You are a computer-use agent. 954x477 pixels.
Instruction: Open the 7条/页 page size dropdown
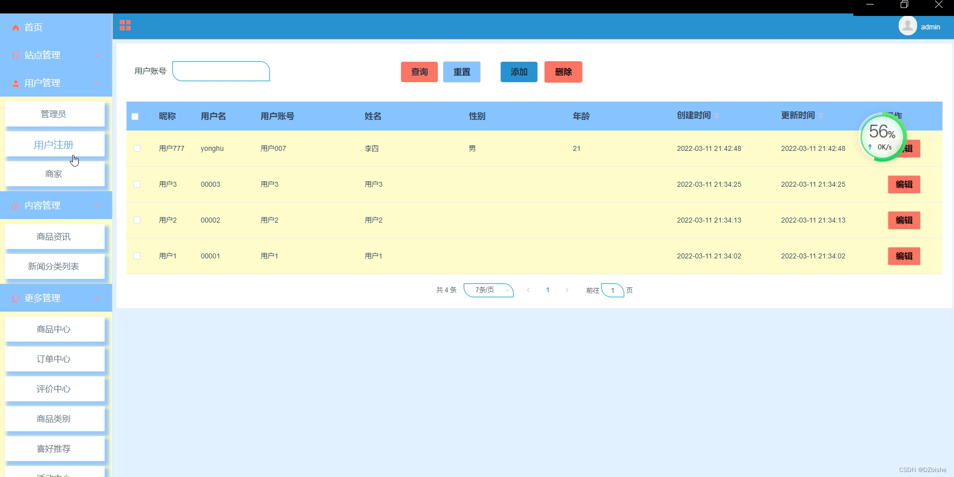[x=489, y=290]
